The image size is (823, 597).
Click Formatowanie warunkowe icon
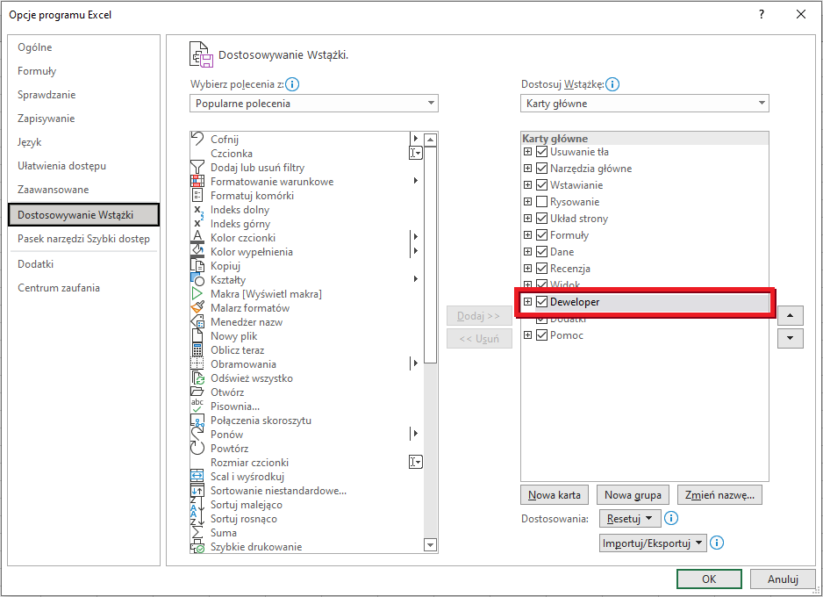(197, 182)
